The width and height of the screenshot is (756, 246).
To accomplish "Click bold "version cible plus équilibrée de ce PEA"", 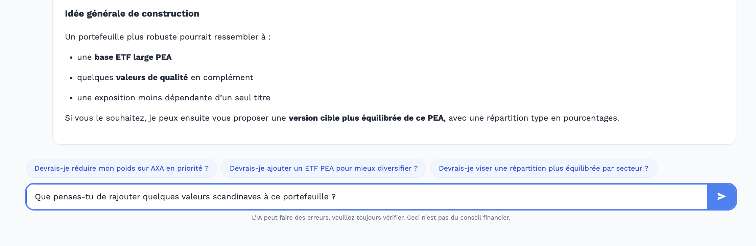I will pyautogui.click(x=366, y=118).
